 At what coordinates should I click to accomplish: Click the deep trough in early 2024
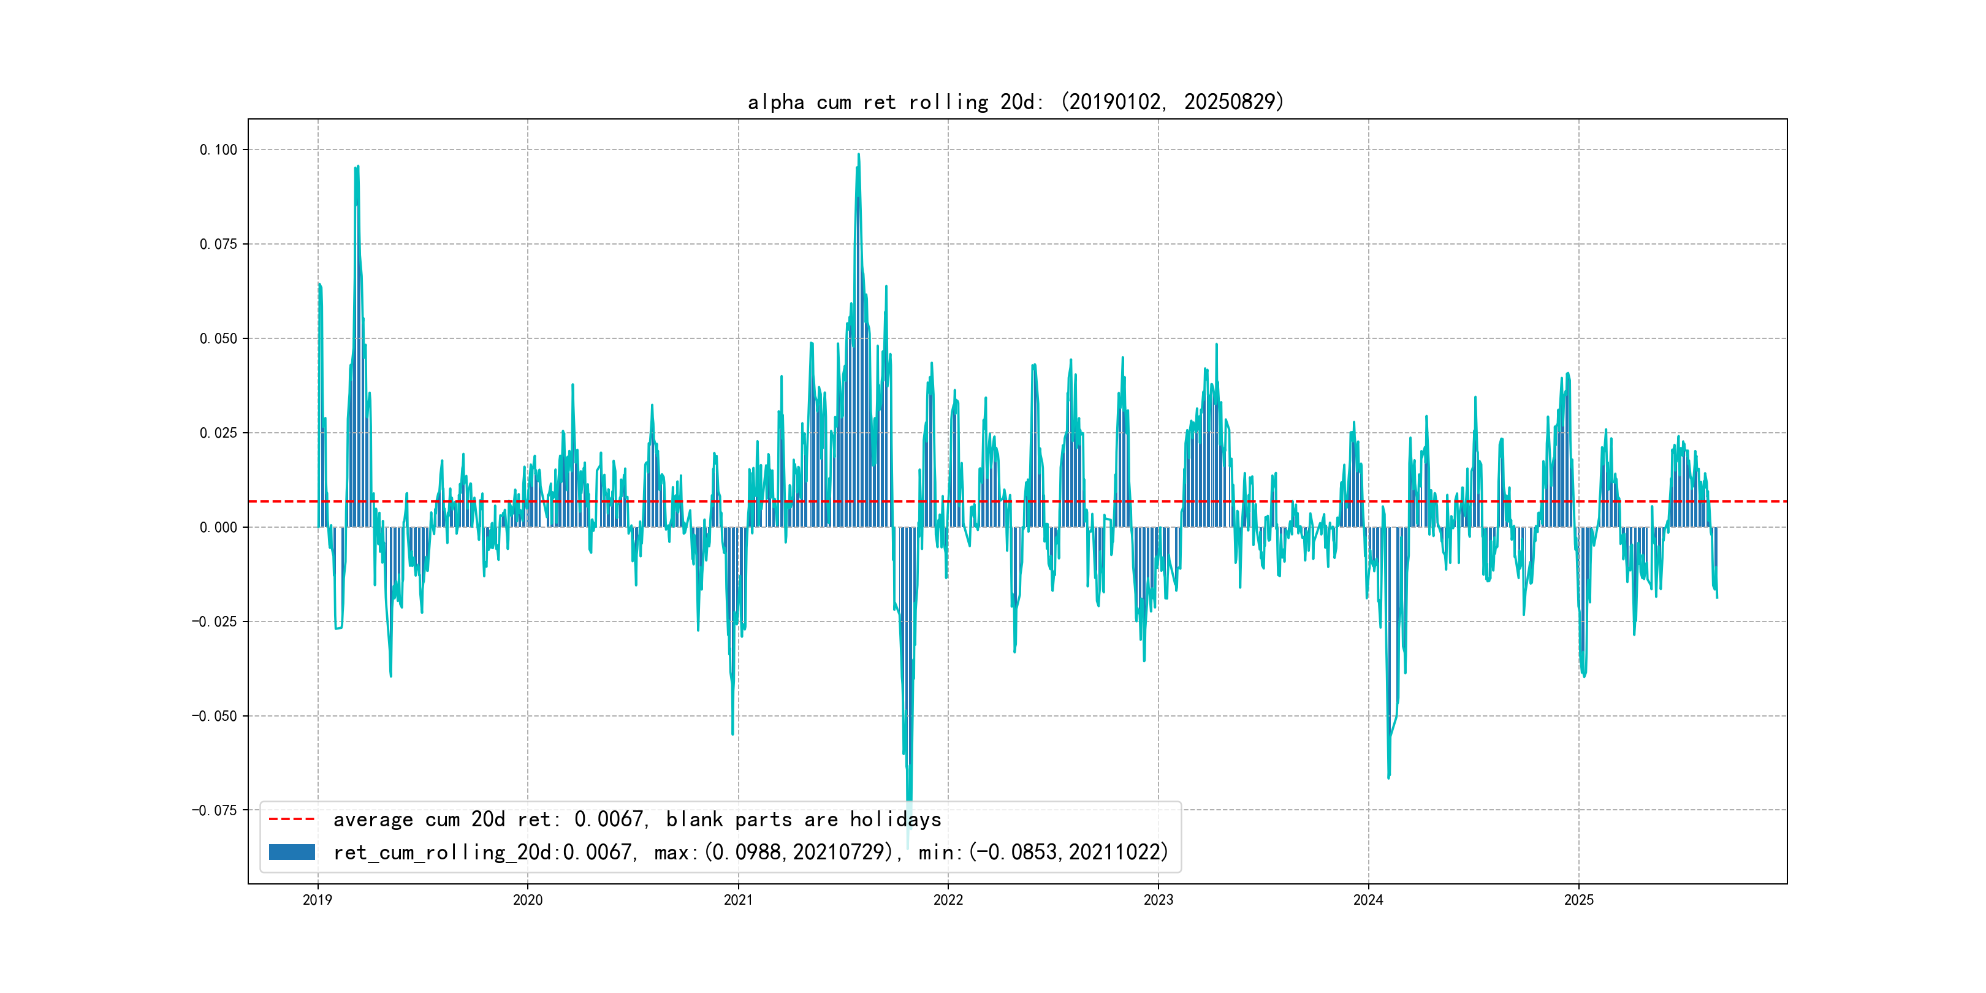click(1388, 777)
